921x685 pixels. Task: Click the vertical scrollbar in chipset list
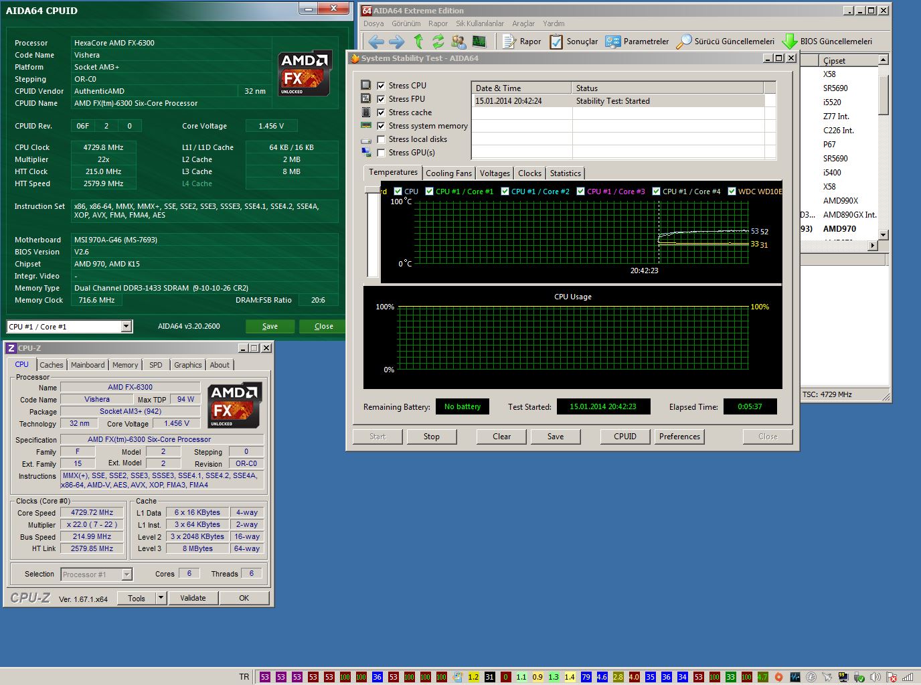(x=884, y=95)
